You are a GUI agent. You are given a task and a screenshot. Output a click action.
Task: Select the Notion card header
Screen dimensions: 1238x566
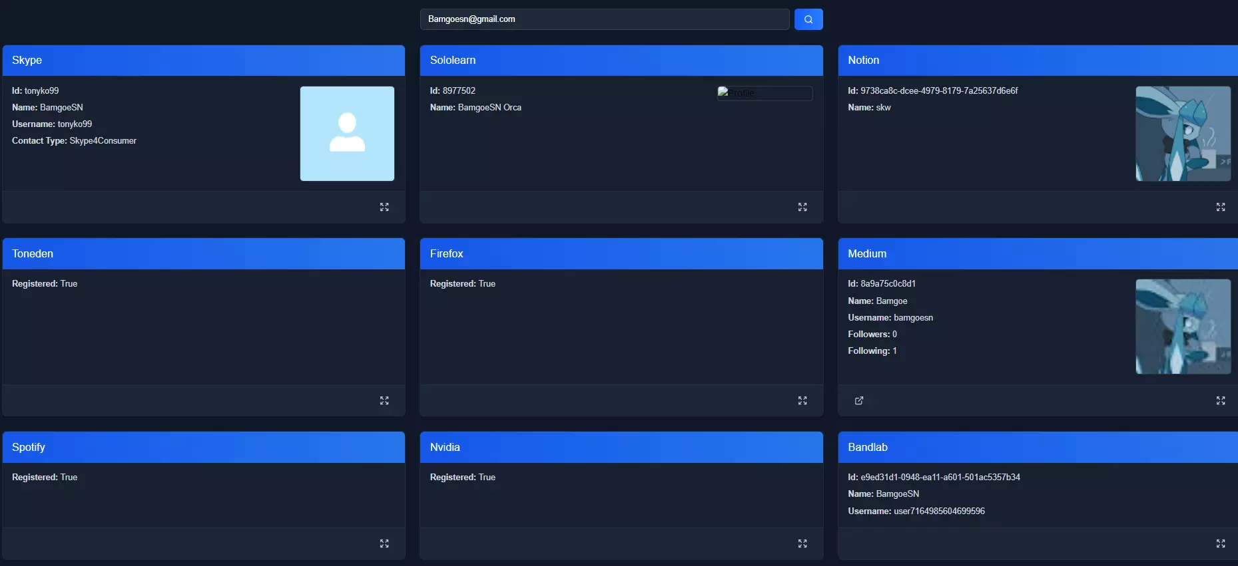point(1038,61)
